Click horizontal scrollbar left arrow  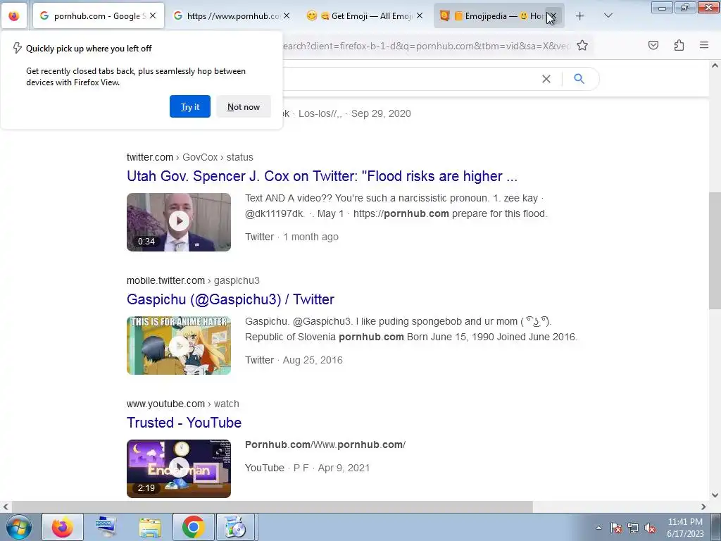pyautogui.click(x=6, y=506)
